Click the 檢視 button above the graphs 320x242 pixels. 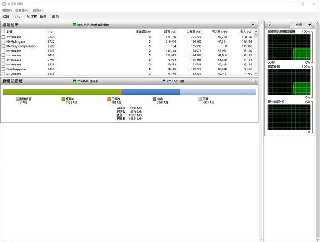[x=299, y=25]
